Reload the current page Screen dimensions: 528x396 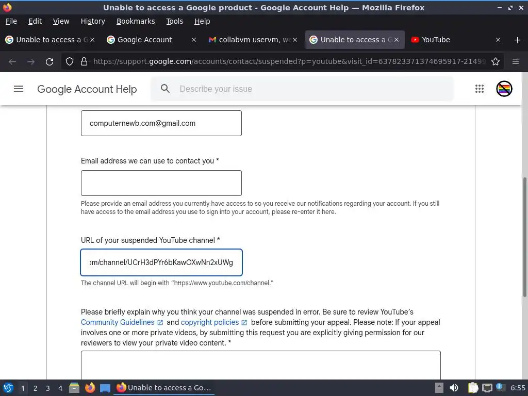49,62
